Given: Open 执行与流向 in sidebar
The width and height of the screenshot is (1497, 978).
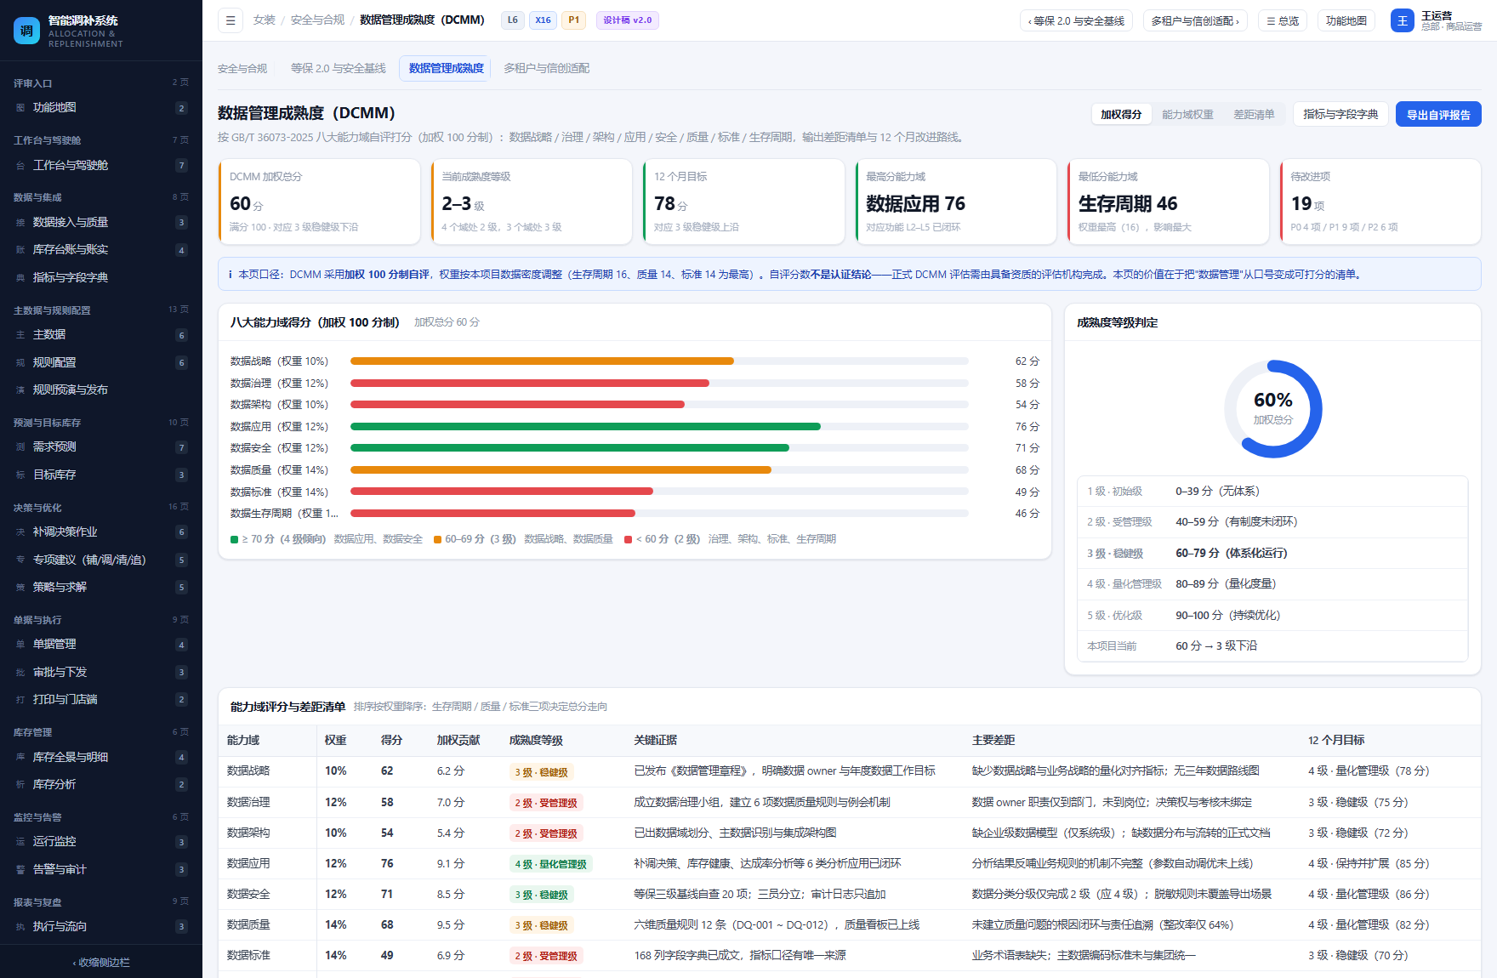Looking at the screenshot, I should coord(101,926).
